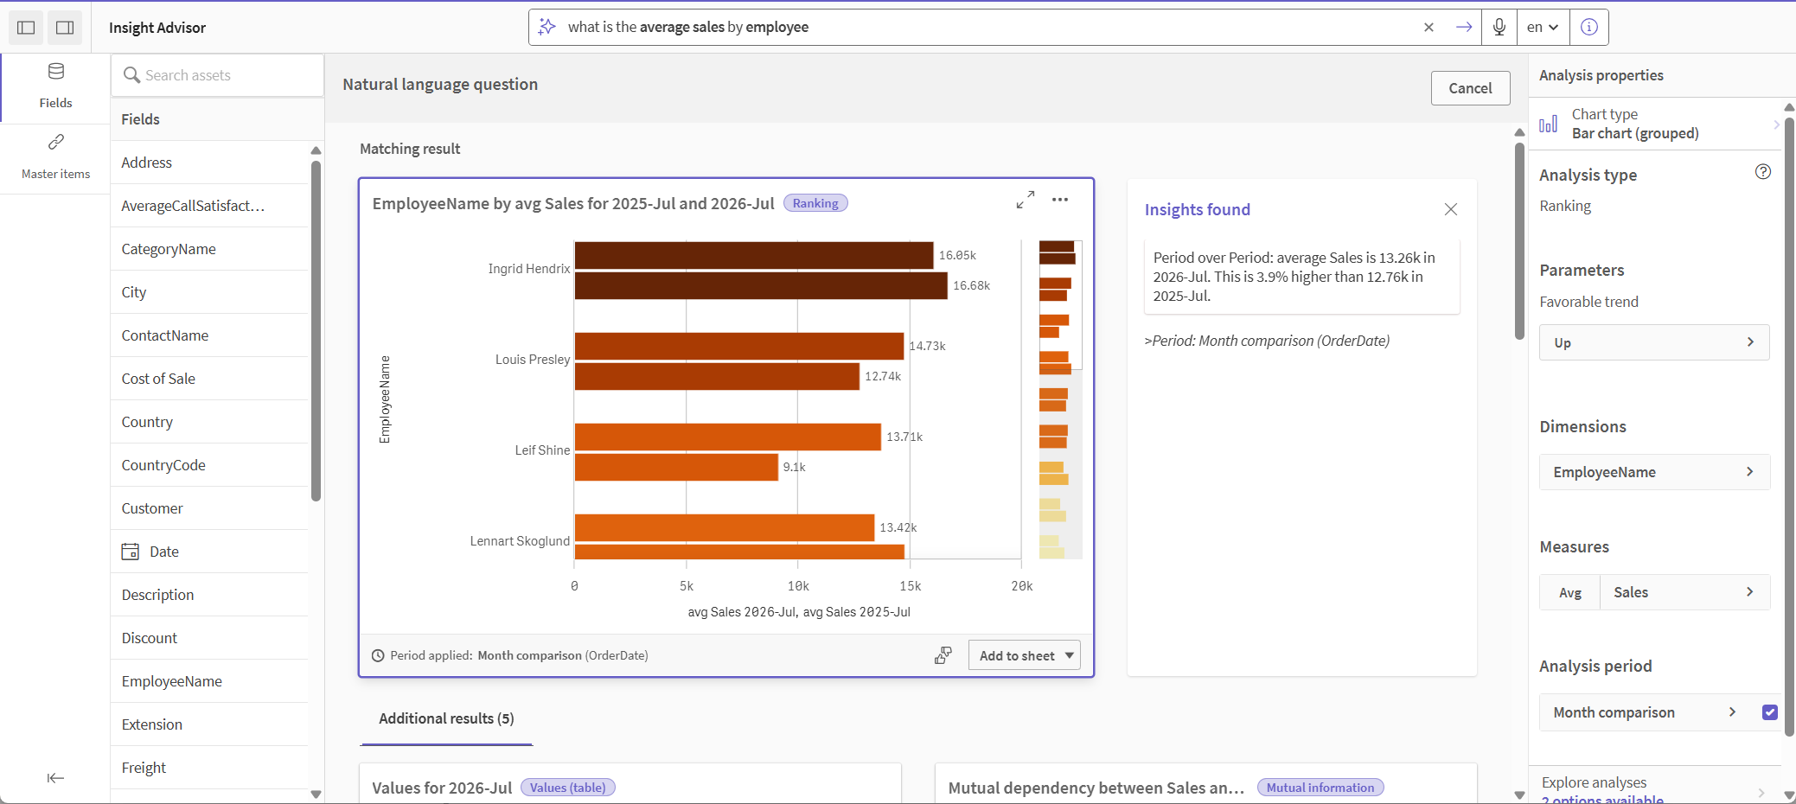This screenshot has height=804, width=1796.
Task: Select the Customer field
Action: click(x=209, y=508)
